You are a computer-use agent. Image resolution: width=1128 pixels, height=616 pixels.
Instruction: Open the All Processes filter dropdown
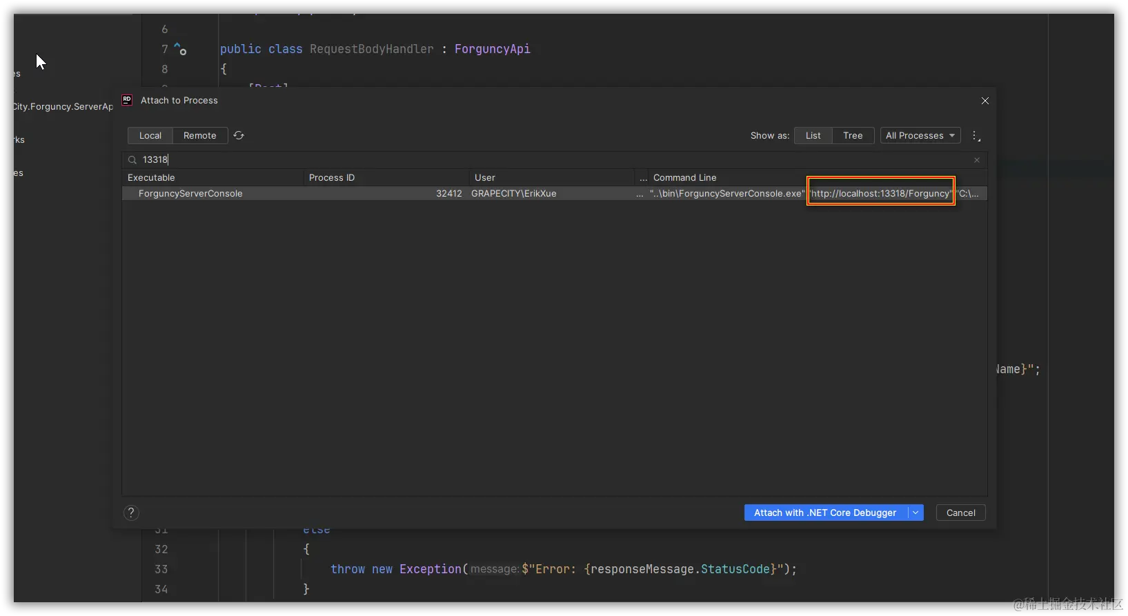coord(920,135)
